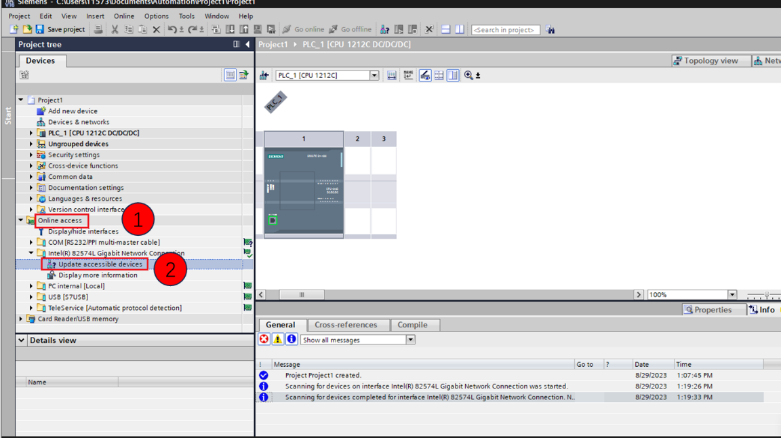Delete selection with the X icon
Viewport: 781px width, 438px height.
(x=157, y=29)
